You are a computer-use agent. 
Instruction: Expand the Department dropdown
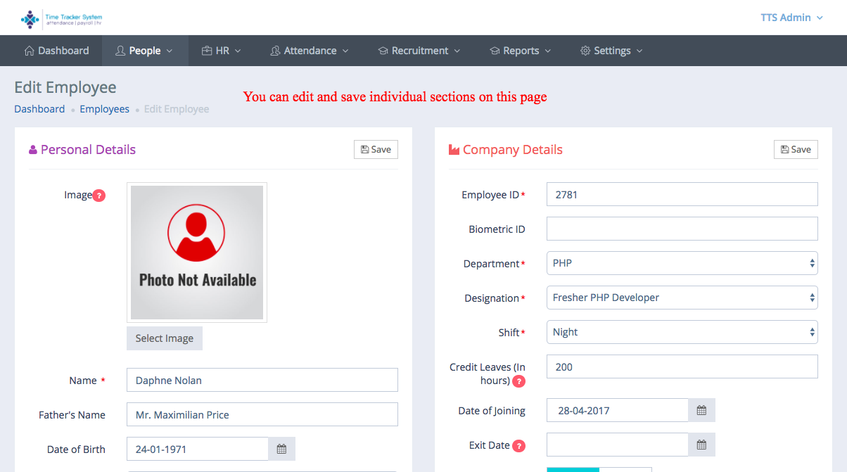[682, 263]
